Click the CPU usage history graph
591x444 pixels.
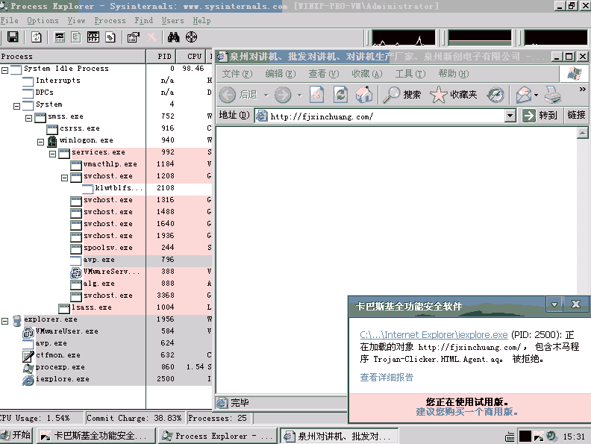(x=403, y=38)
